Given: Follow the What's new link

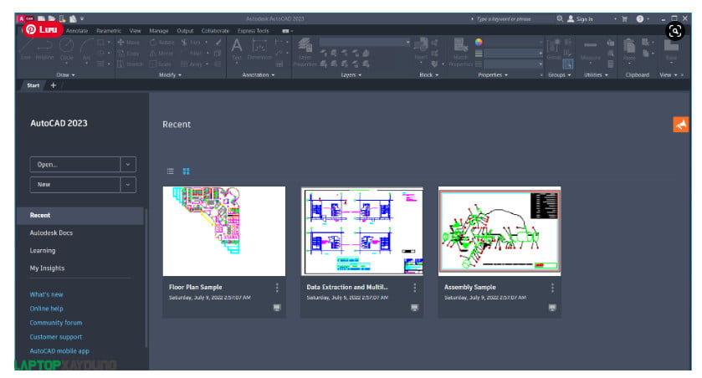Looking at the screenshot, I should coord(46,295).
